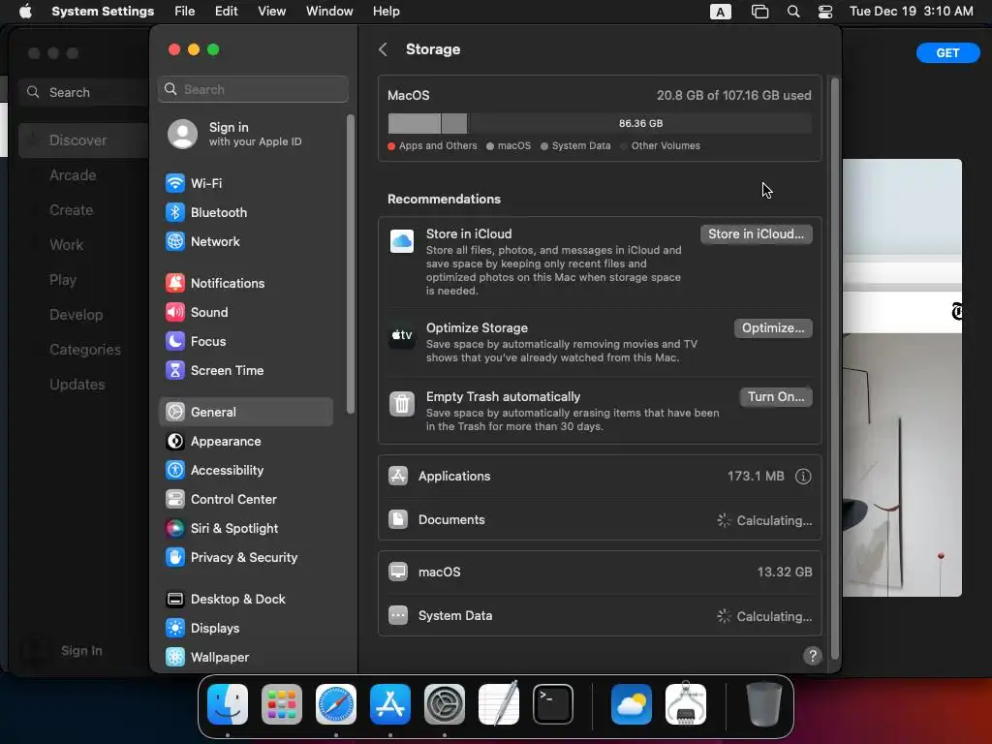
Task: Open System Information chip icon in Dock
Action: click(x=686, y=704)
